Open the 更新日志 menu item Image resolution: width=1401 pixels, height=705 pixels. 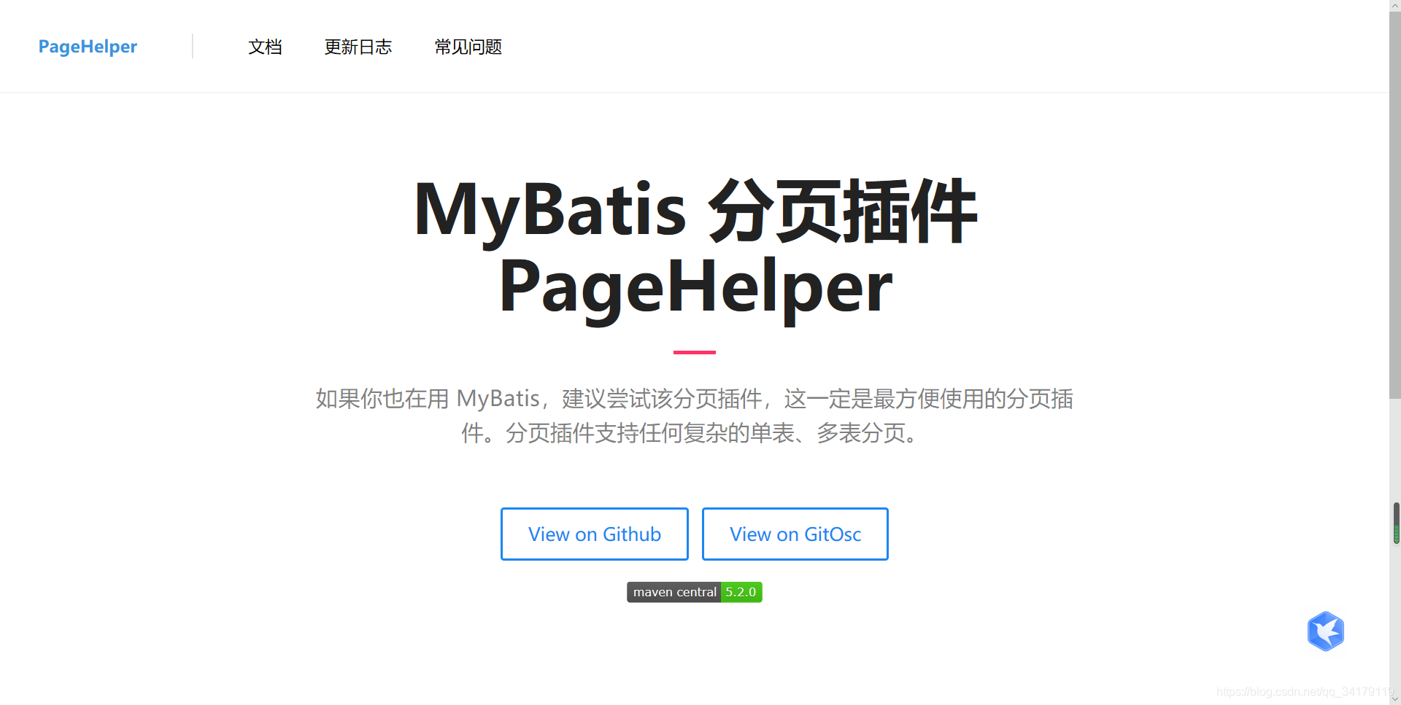358,47
